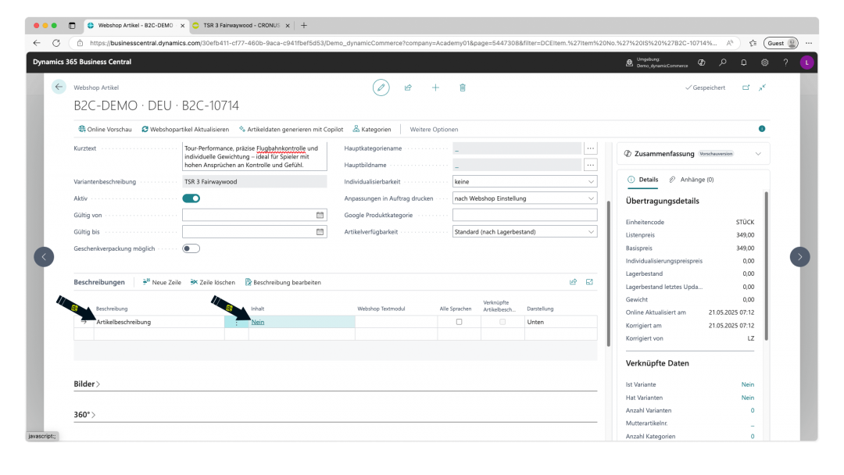Click the pencil edit icon
This screenshot has width=844, height=475.
pos(381,87)
